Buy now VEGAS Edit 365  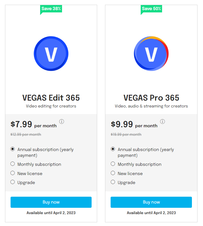click(x=51, y=202)
